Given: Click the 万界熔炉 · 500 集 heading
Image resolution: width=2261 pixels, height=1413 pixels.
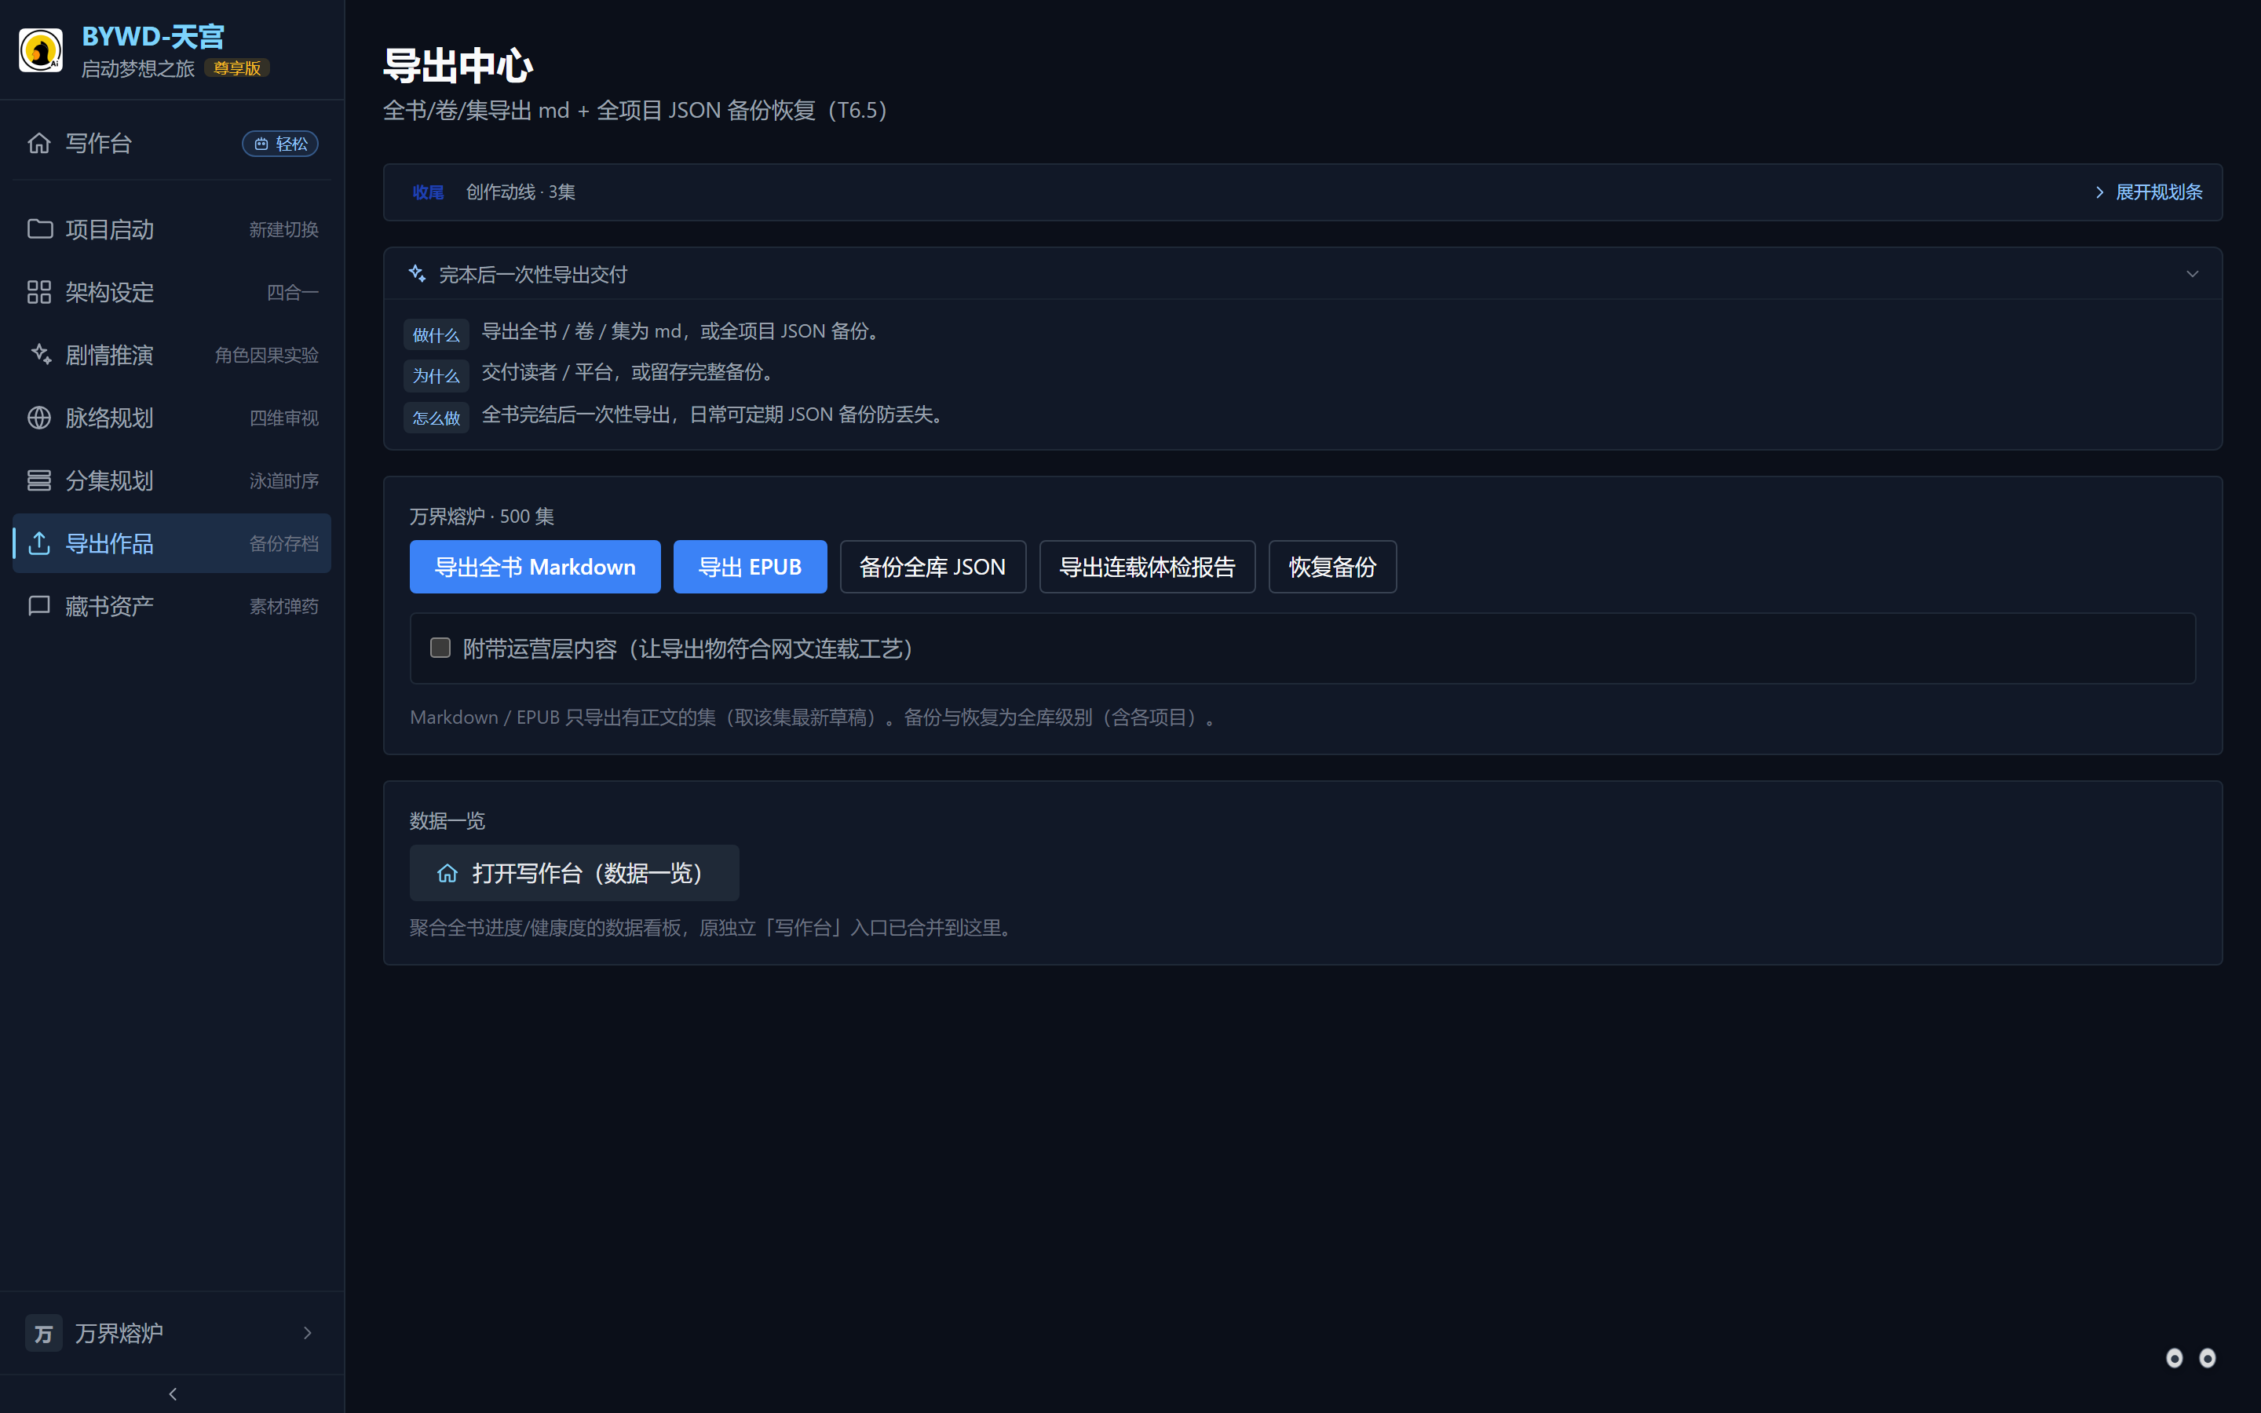Looking at the screenshot, I should tap(482, 516).
